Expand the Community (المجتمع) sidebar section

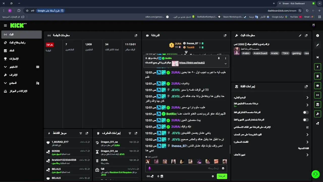(x=5, y=83)
